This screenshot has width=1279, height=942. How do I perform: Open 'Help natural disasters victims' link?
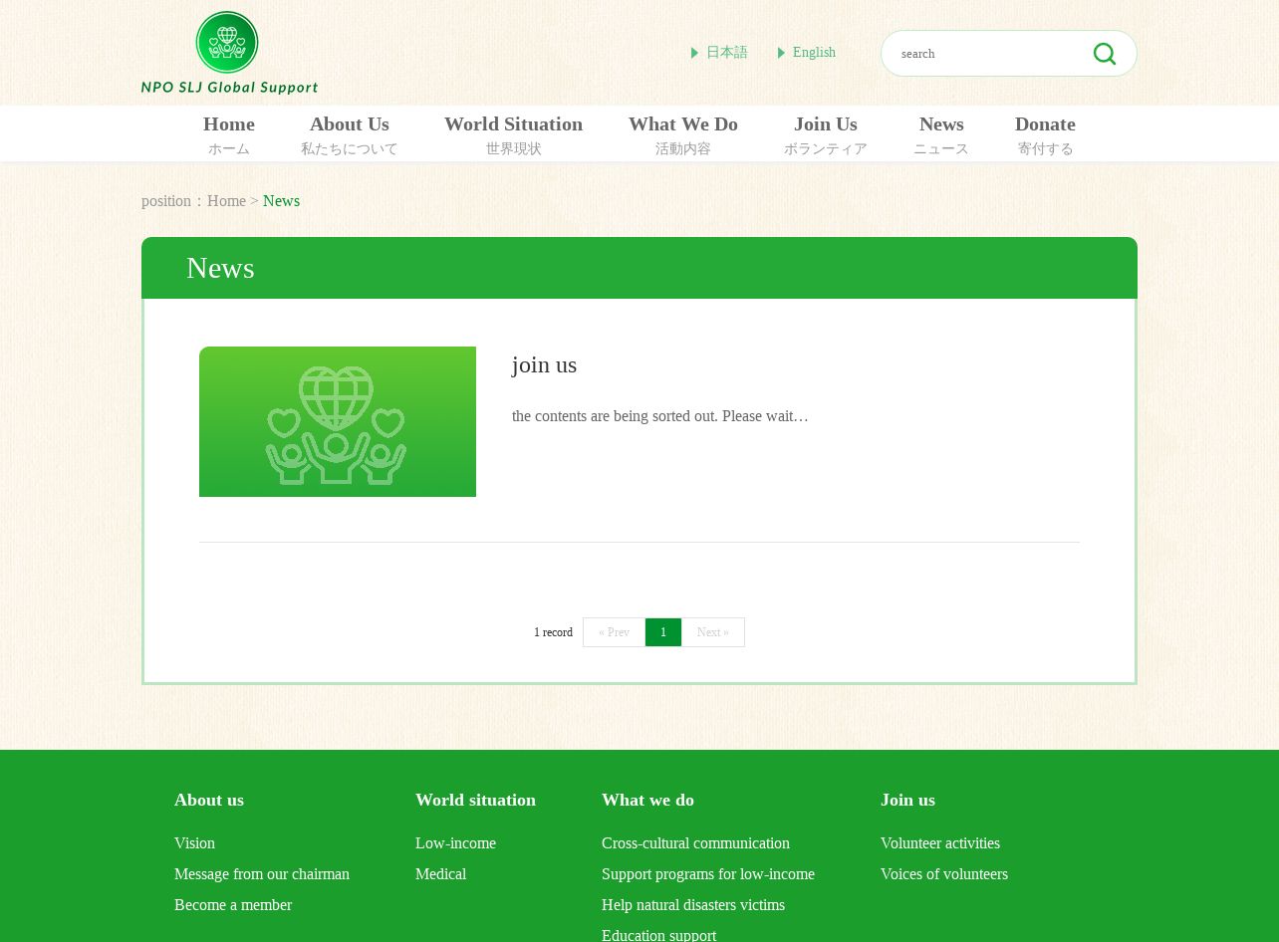coord(693,905)
